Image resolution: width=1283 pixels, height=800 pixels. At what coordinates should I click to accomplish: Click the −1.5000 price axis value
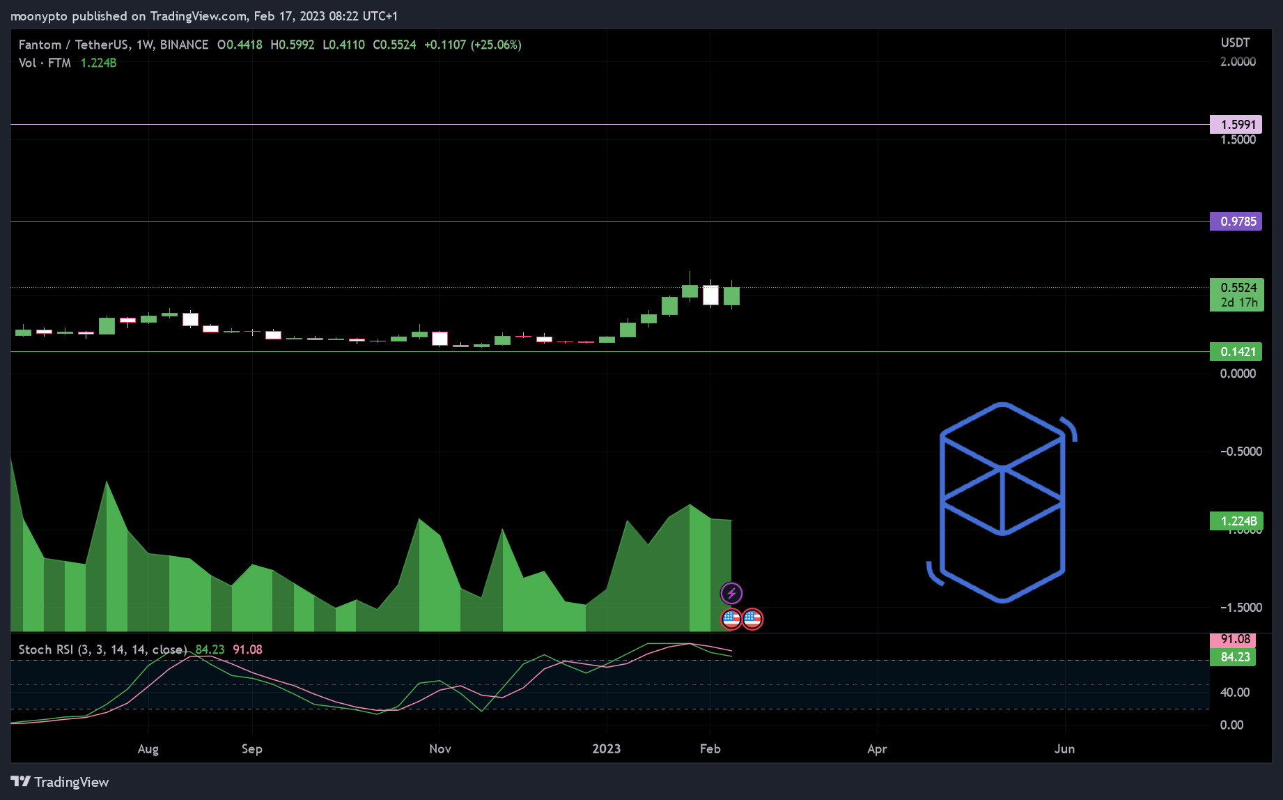(1241, 608)
